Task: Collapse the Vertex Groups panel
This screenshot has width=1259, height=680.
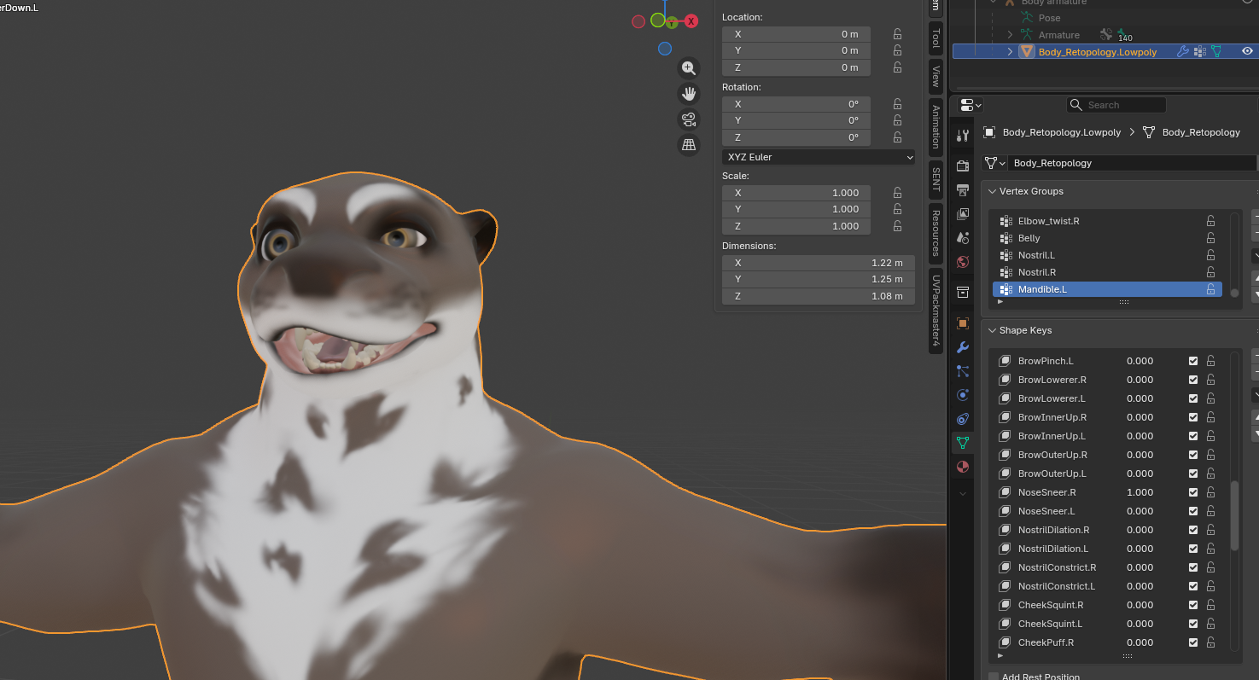Action: pos(993,191)
